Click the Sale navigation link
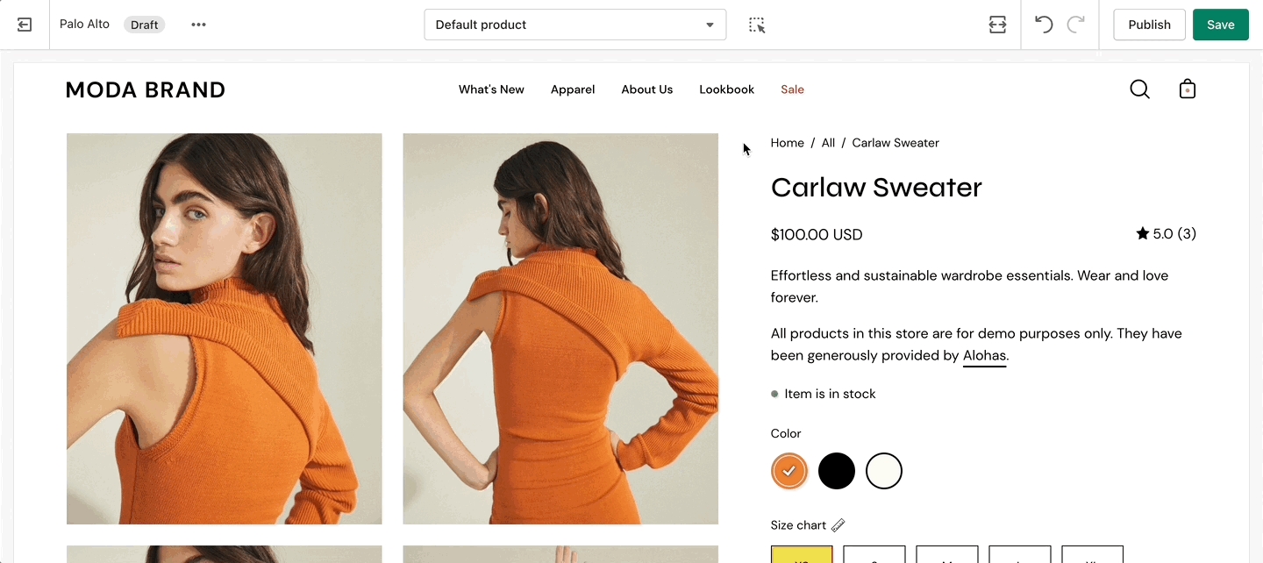The height and width of the screenshot is (563, 1263). 792,89
